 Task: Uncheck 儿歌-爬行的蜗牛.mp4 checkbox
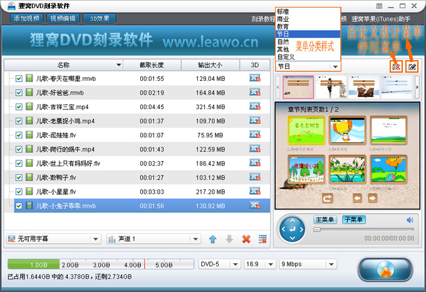(19, 149)
